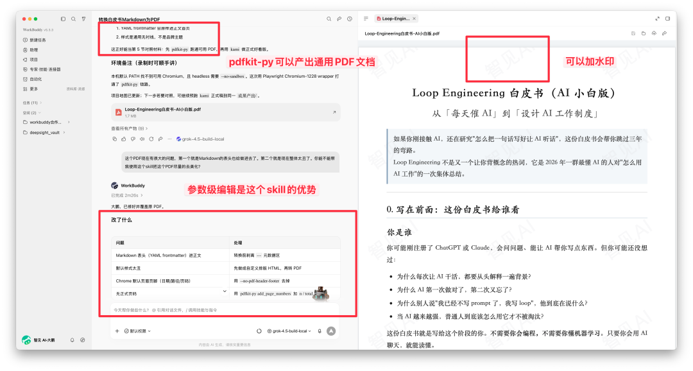This screenshot has width=693, height=371.
Task: Open PDF containing folder icon
Action: [x=644, y=33]
